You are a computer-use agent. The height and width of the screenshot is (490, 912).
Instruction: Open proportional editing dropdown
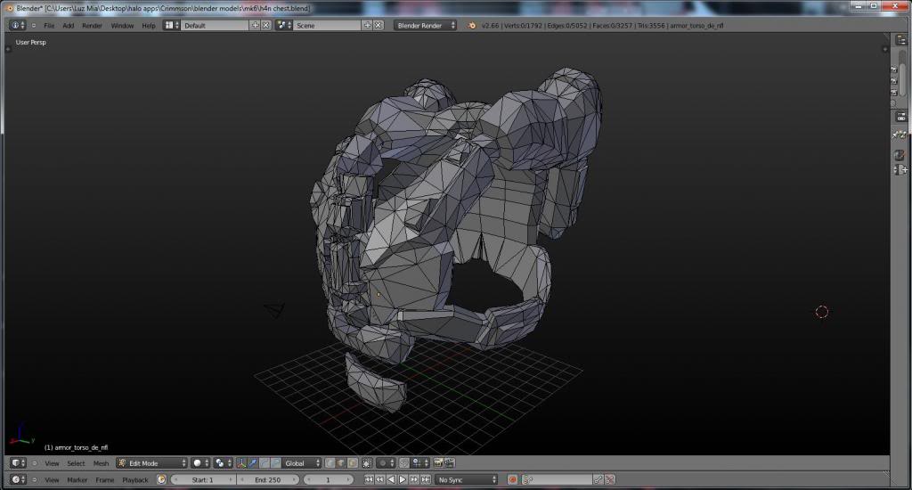pos(385,463)
